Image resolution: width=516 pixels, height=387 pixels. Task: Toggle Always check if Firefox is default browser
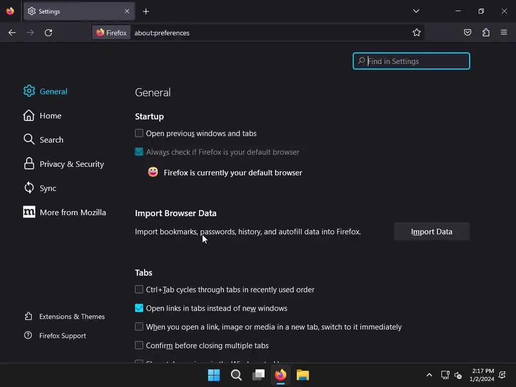(139, 152)
